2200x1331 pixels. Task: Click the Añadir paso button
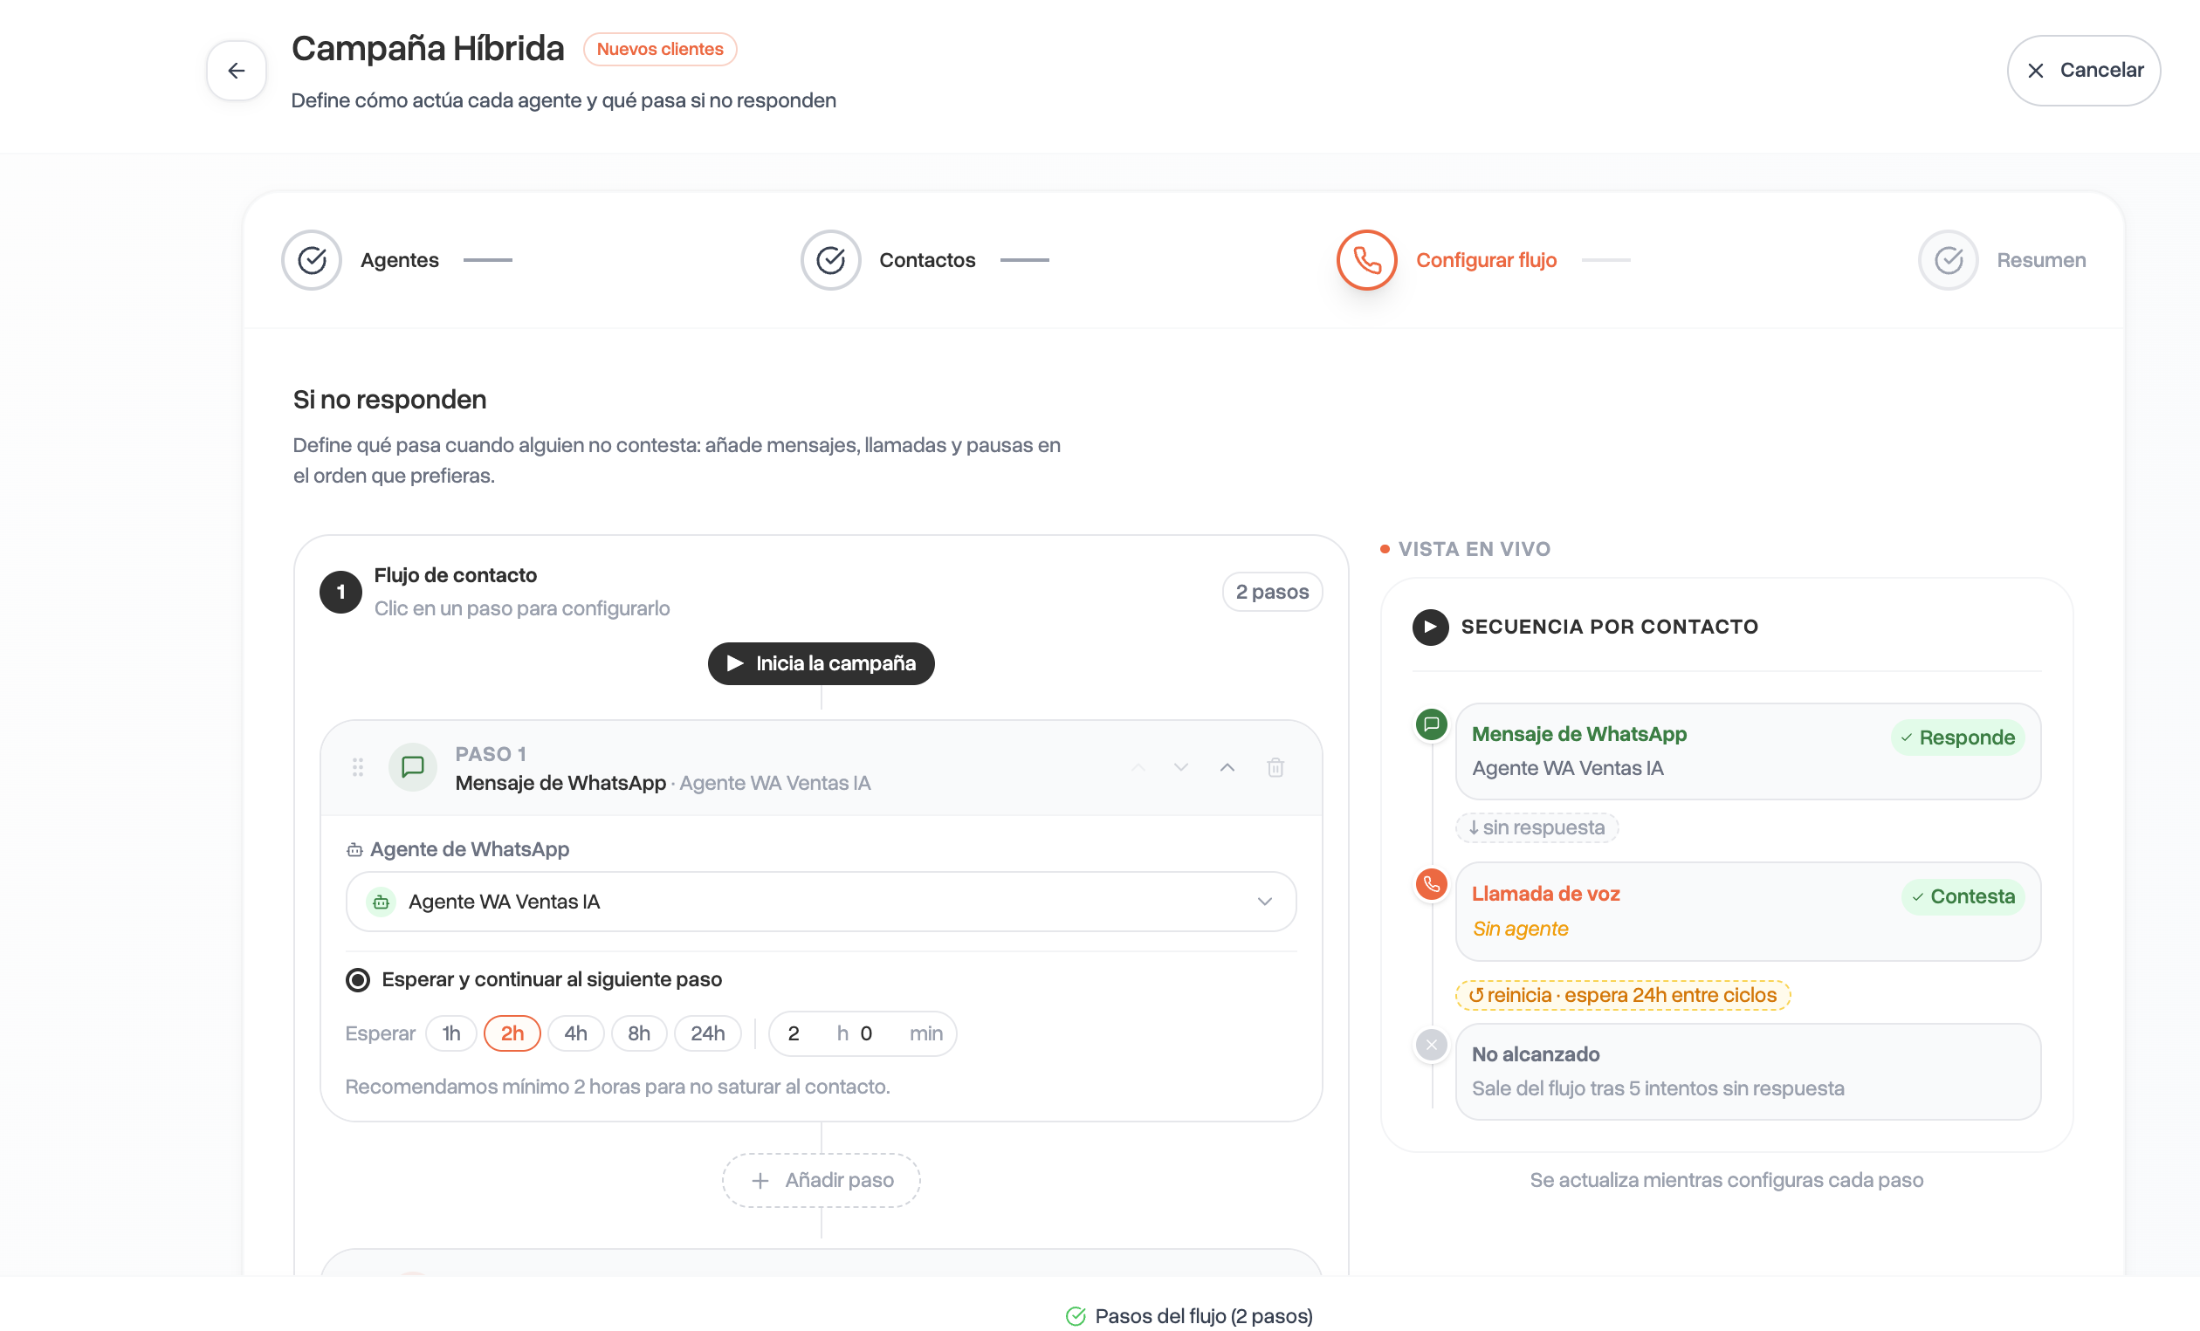click(x=821, y=1181)
